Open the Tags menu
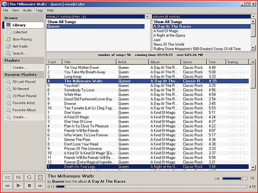Screen dimensions: 258x193 tap(39, 10)
